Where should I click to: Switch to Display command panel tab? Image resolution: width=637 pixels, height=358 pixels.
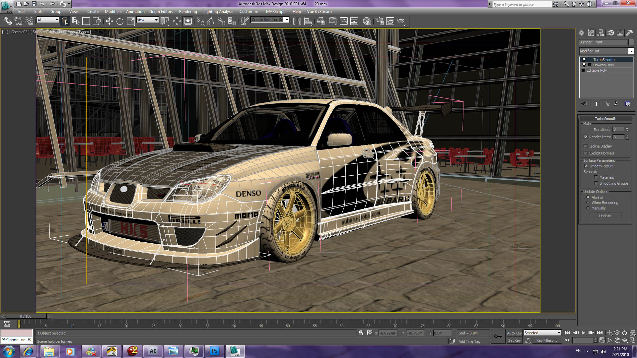coord(620,33)
